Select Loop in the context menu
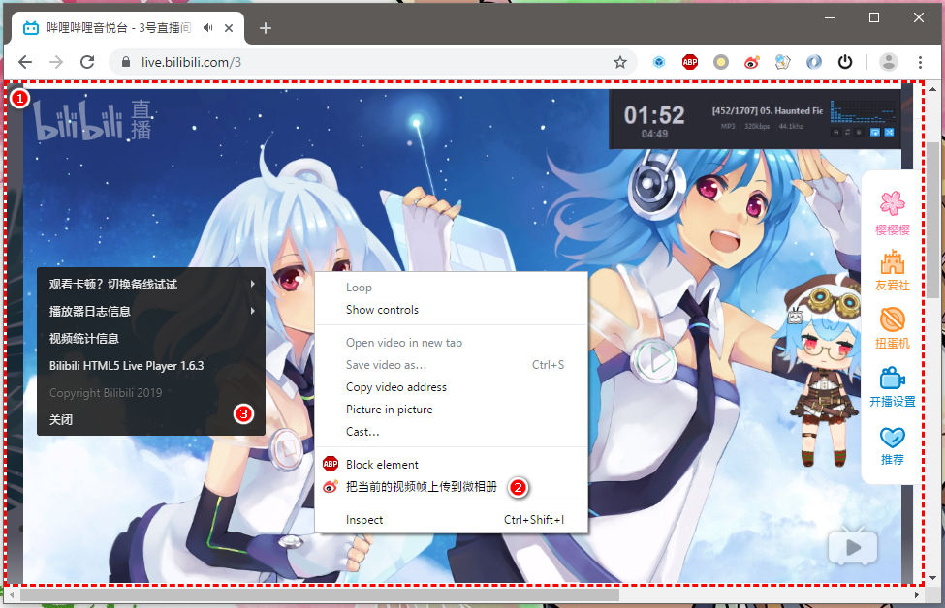This screenshot has width=945, height=608. pos(451,288)
